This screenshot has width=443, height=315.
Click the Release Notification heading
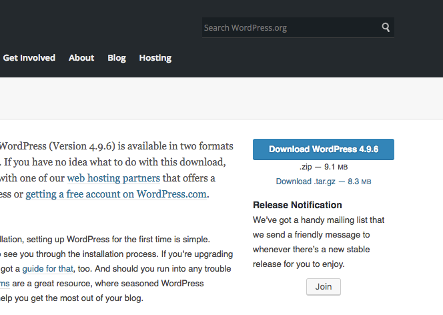point(297,205)
